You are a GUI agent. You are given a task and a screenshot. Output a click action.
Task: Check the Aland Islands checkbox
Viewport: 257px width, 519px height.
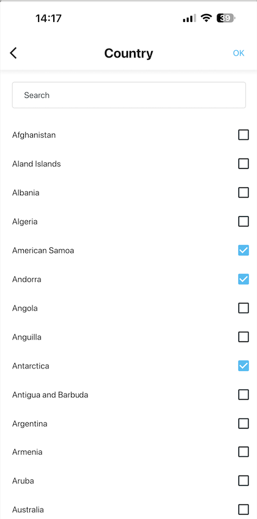click(x=244, y=163)
